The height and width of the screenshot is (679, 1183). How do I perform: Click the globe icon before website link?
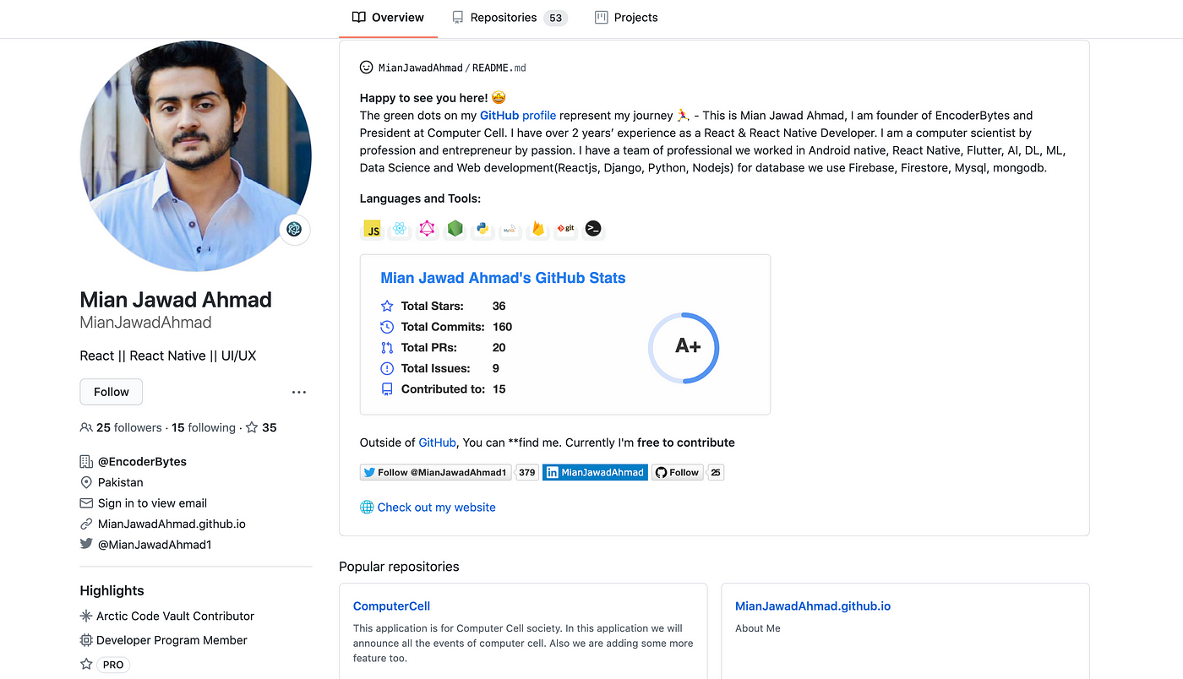[x=367, y=508]
